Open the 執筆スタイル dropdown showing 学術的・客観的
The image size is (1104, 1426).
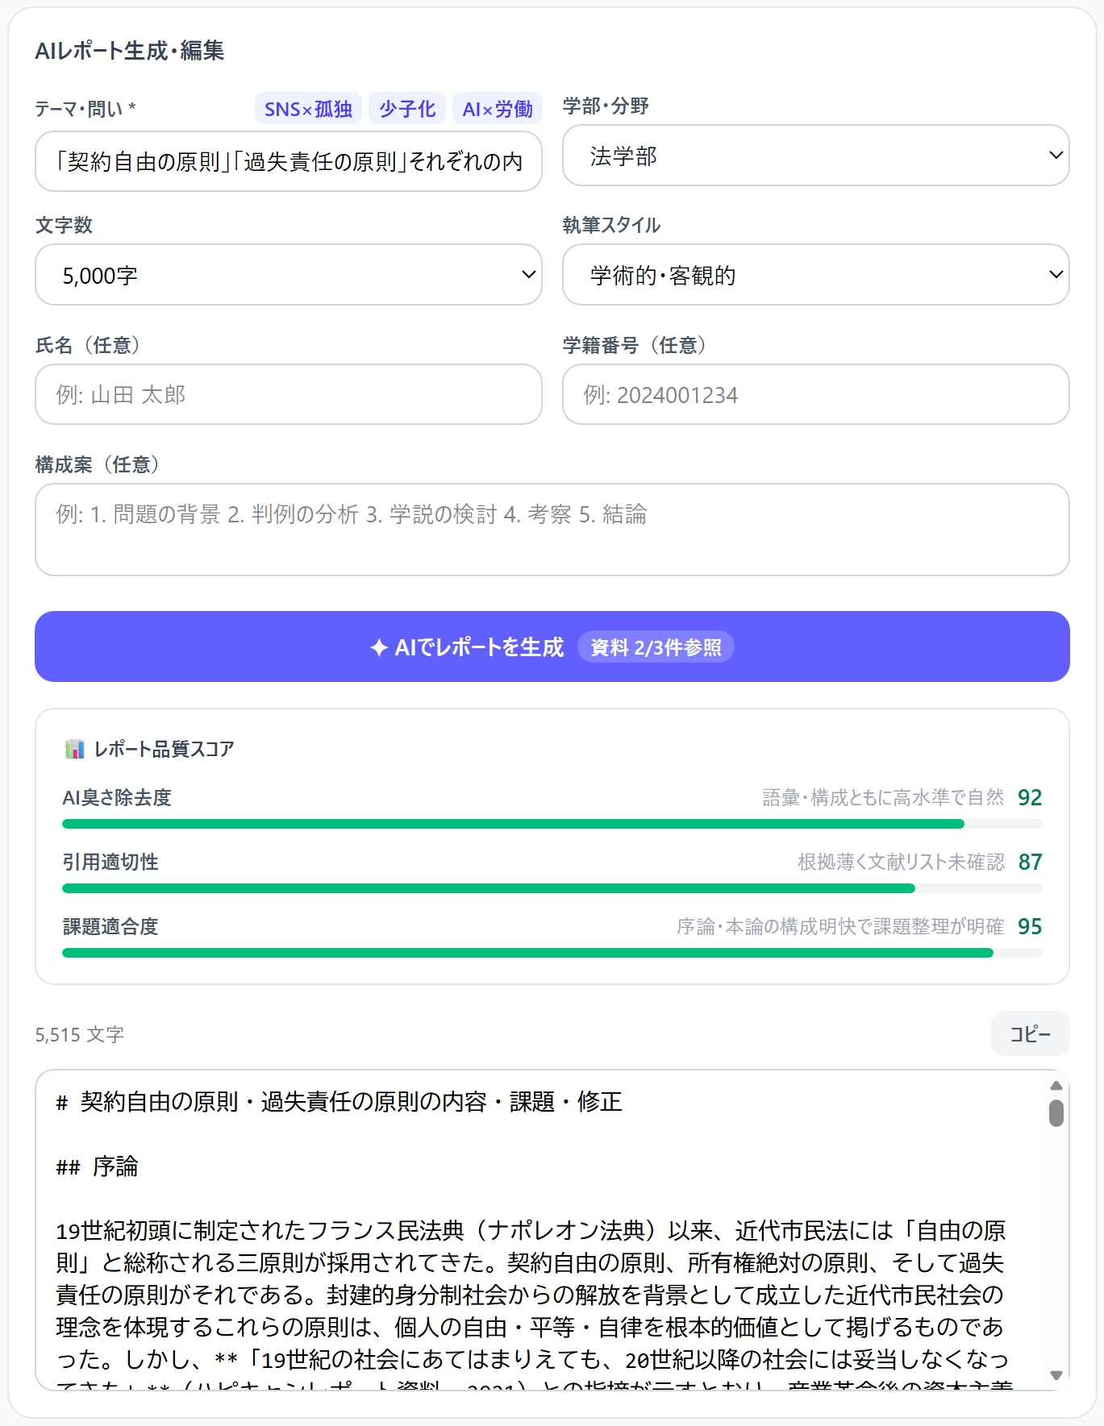pos(816,275)
